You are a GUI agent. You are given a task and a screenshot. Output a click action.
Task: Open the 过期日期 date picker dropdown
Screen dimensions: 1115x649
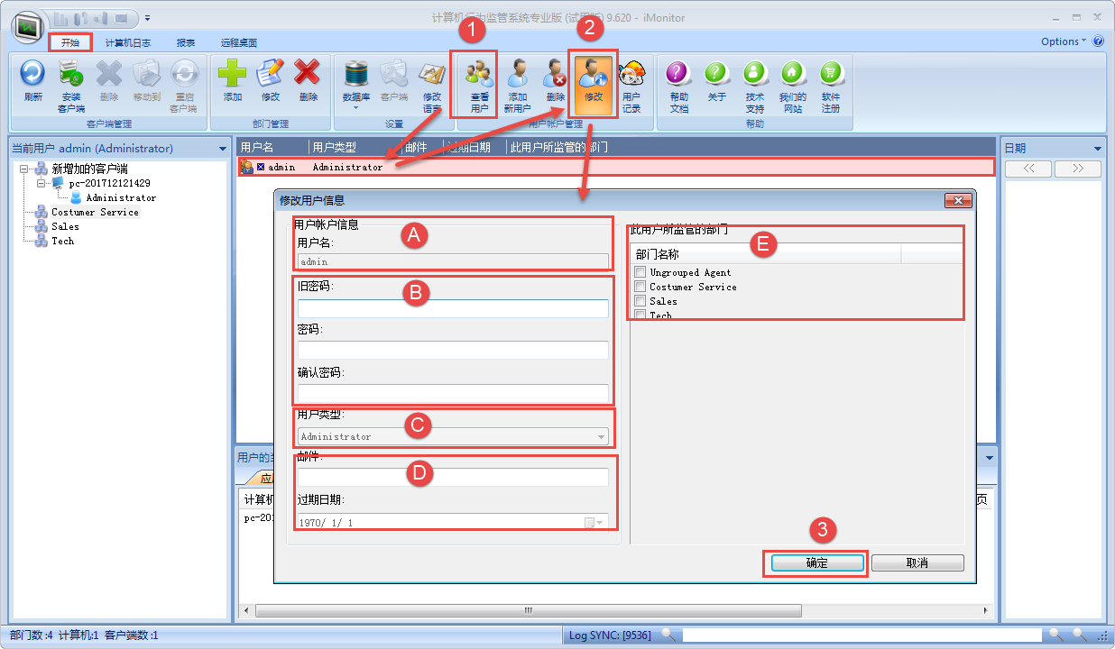tap(600, 523)
